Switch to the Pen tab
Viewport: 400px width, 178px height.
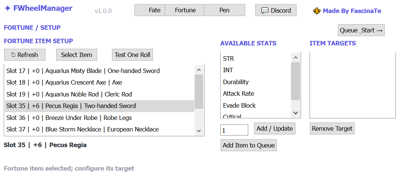224,10
